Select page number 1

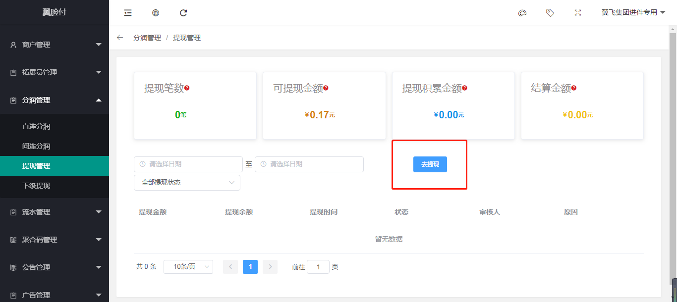(x=250, y=267)
